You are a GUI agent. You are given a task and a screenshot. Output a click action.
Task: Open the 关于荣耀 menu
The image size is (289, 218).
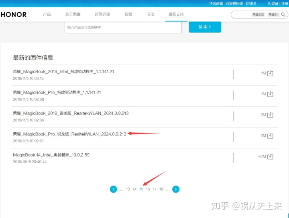coord(73,14)
